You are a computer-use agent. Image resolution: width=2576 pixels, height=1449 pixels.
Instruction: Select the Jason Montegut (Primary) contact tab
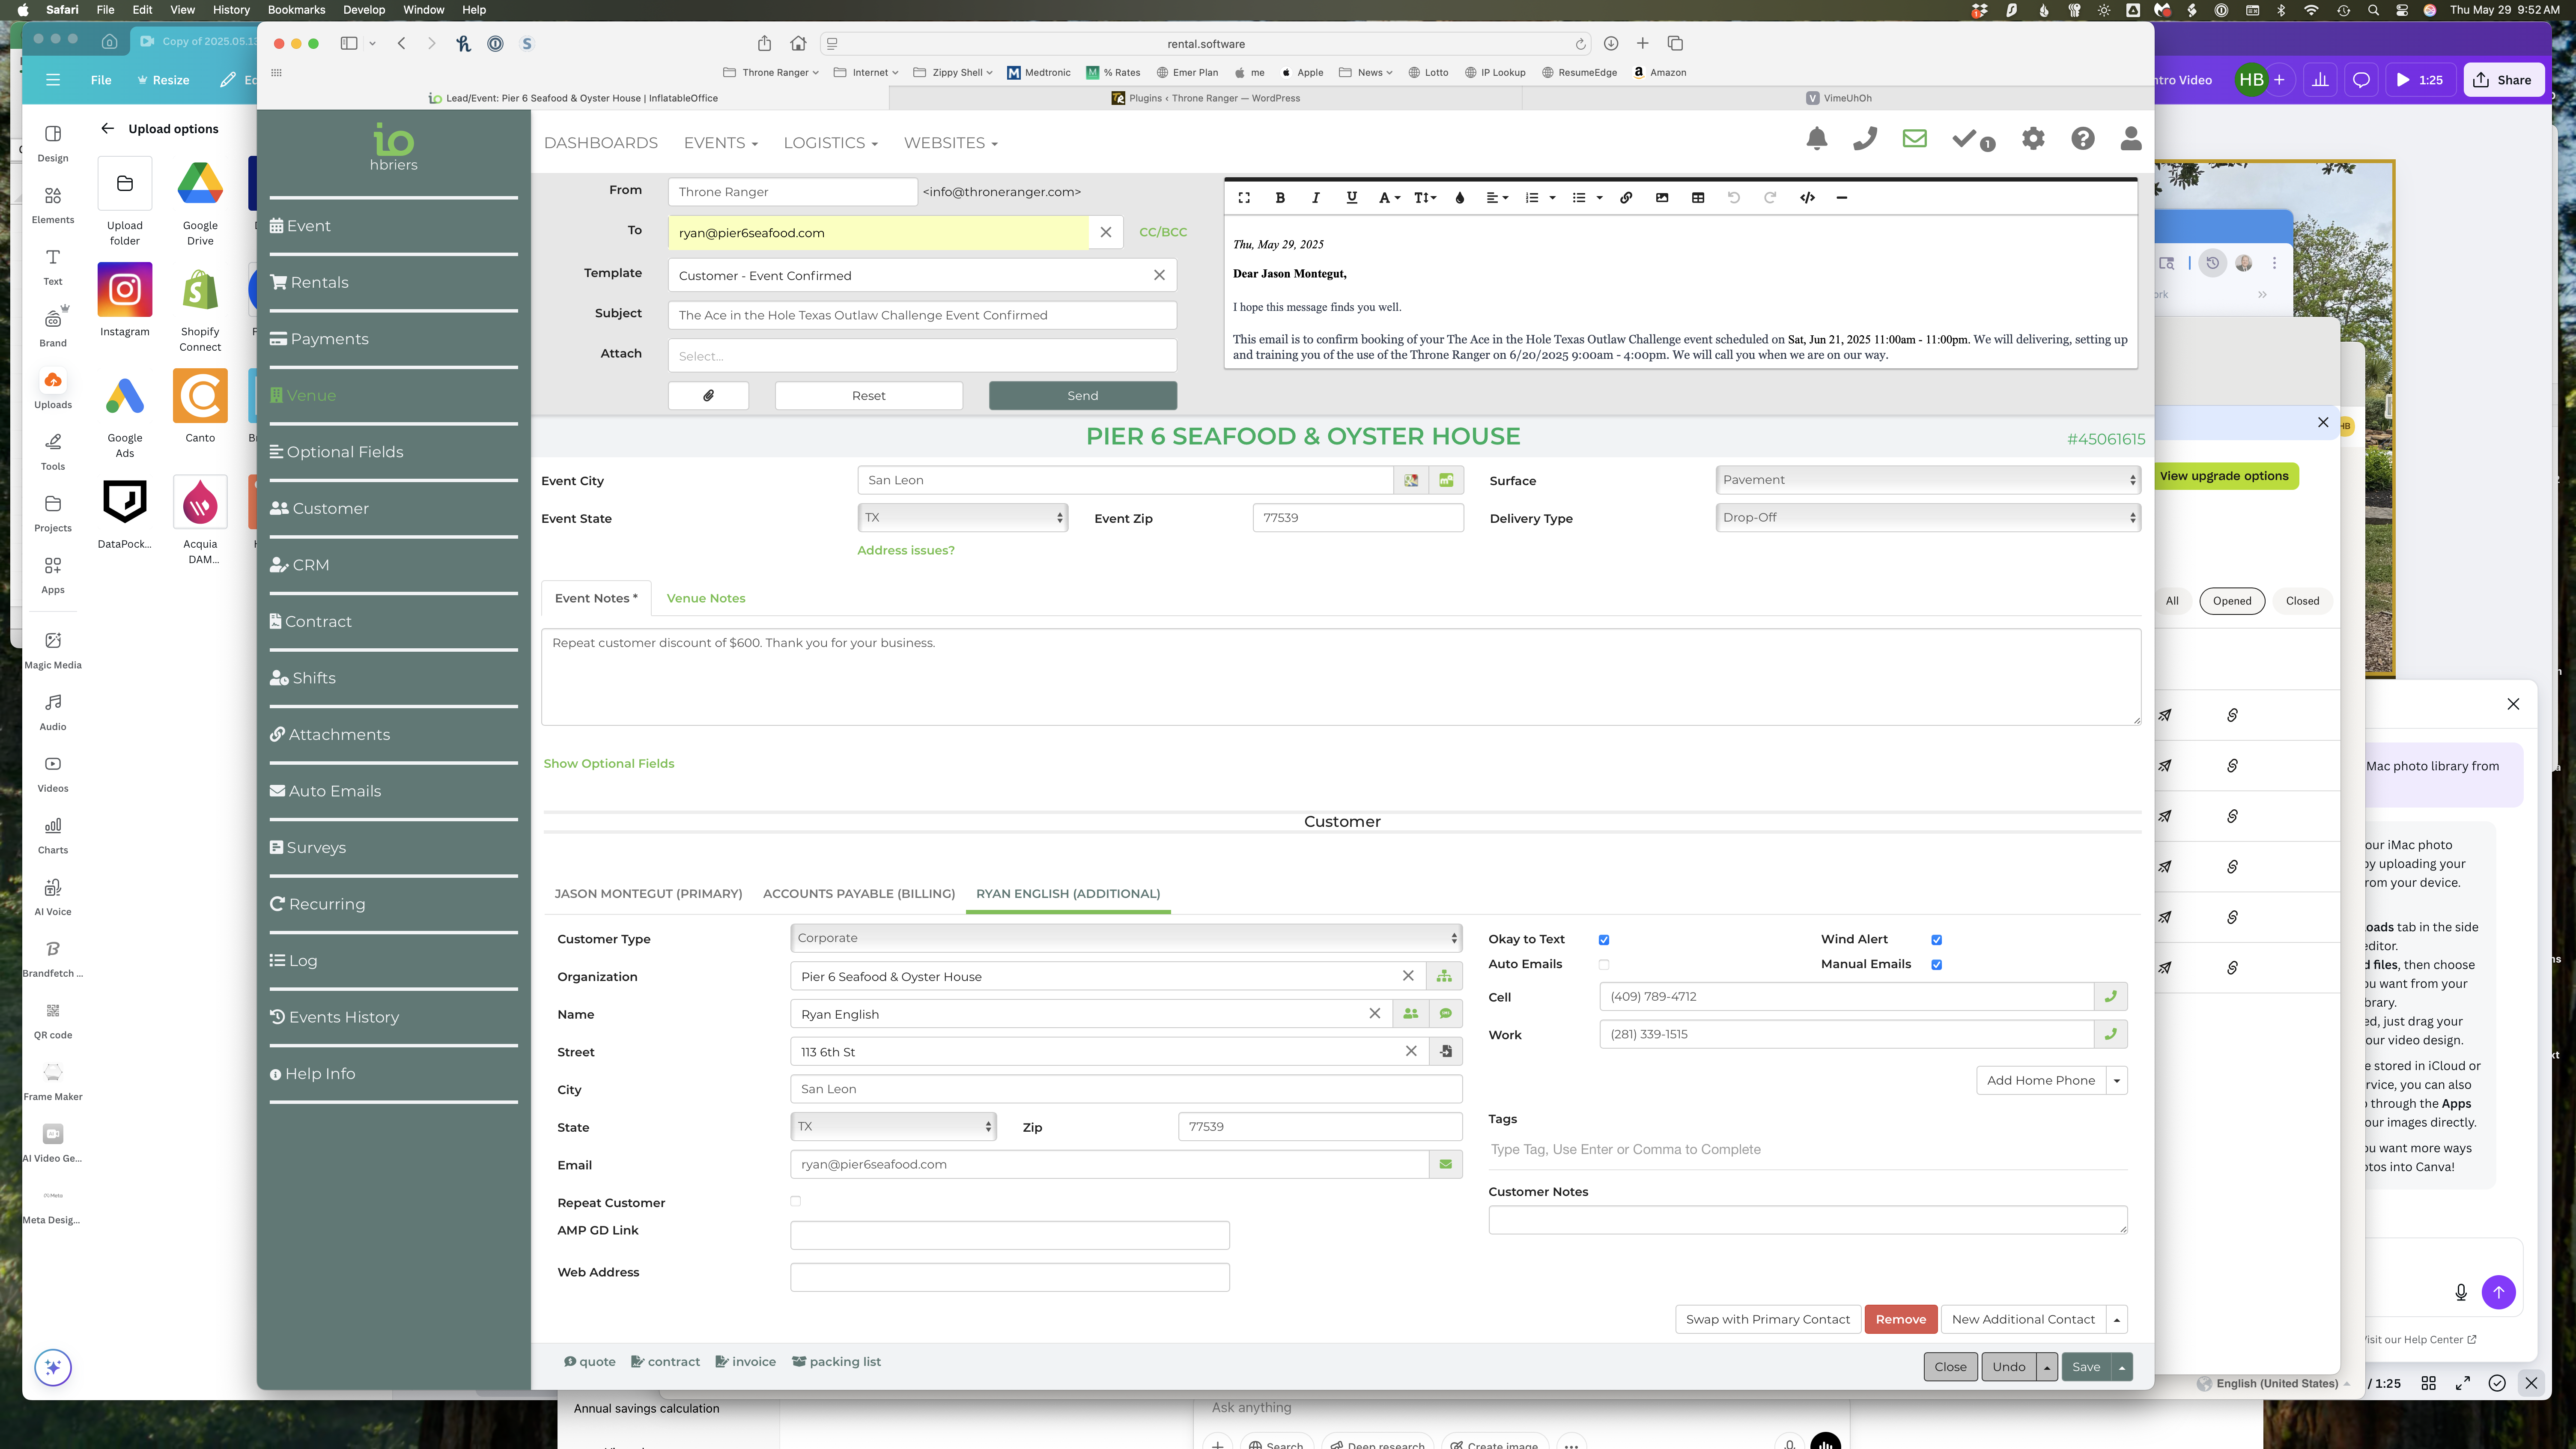pyautogui.click(x=648, y=894)
